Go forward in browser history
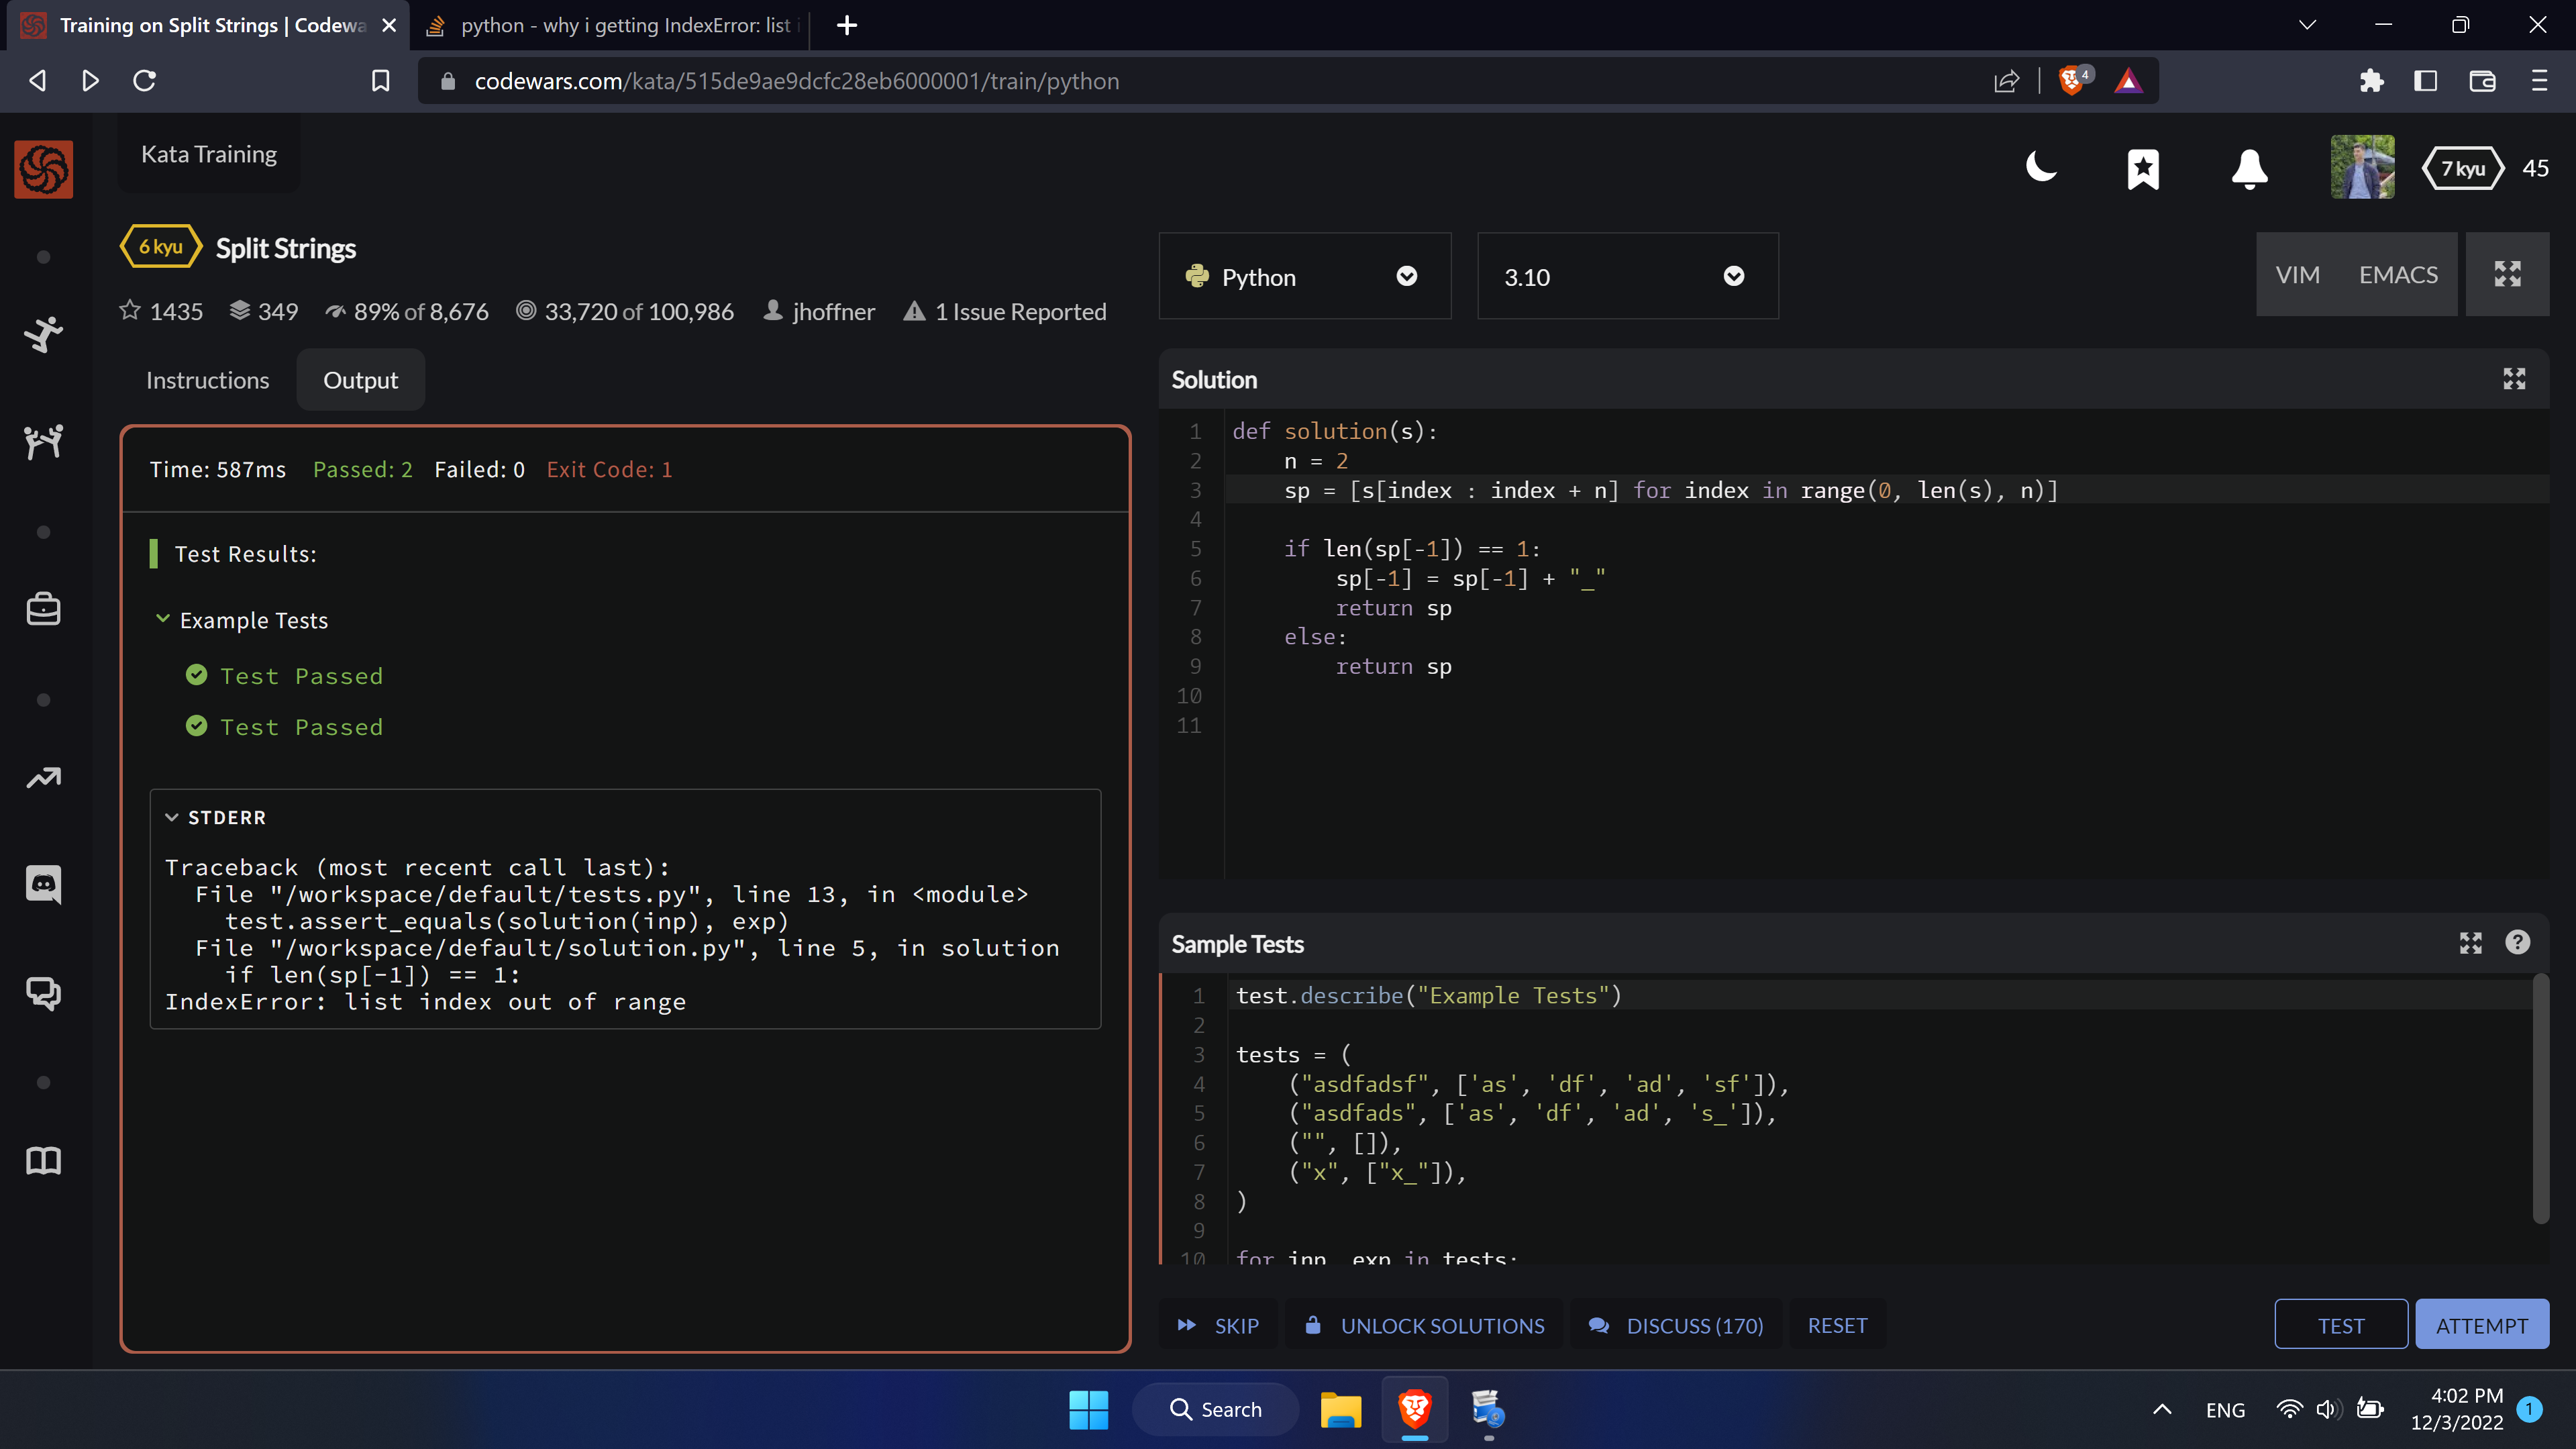This screenshot has width=2576, height=1449. pyautogui.click(x=90, y=81)
